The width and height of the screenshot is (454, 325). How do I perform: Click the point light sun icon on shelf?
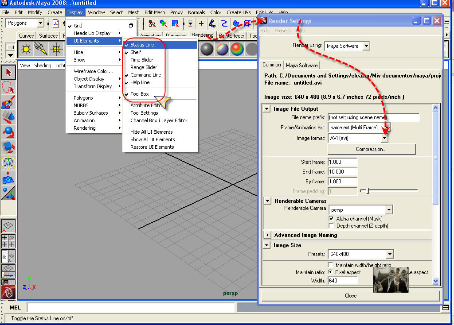(26, 49)
